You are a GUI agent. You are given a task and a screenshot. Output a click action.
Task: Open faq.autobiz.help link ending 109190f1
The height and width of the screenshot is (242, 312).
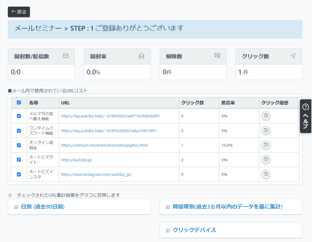(109, 131)
